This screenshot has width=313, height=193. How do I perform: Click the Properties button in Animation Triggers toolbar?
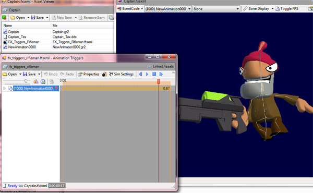click(89, 74)
